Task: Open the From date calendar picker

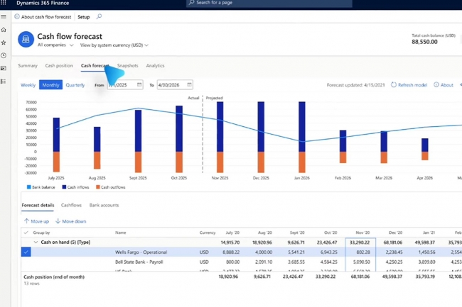Action: tap(139, 84)
